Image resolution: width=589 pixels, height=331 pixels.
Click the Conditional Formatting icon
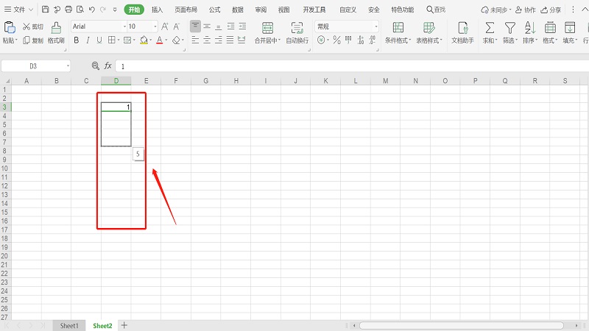coord(398,27)
